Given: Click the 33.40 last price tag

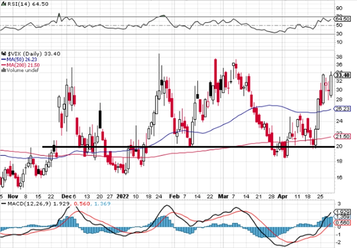Looking at the screenshot, I should pos(342,75).
